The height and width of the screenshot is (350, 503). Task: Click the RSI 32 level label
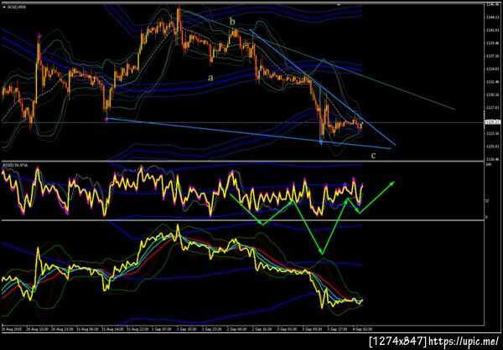tap(487, 201)
